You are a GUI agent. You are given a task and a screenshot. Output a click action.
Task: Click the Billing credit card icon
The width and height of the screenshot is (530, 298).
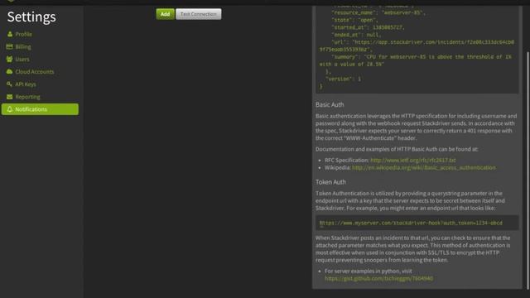click(9, 46)
